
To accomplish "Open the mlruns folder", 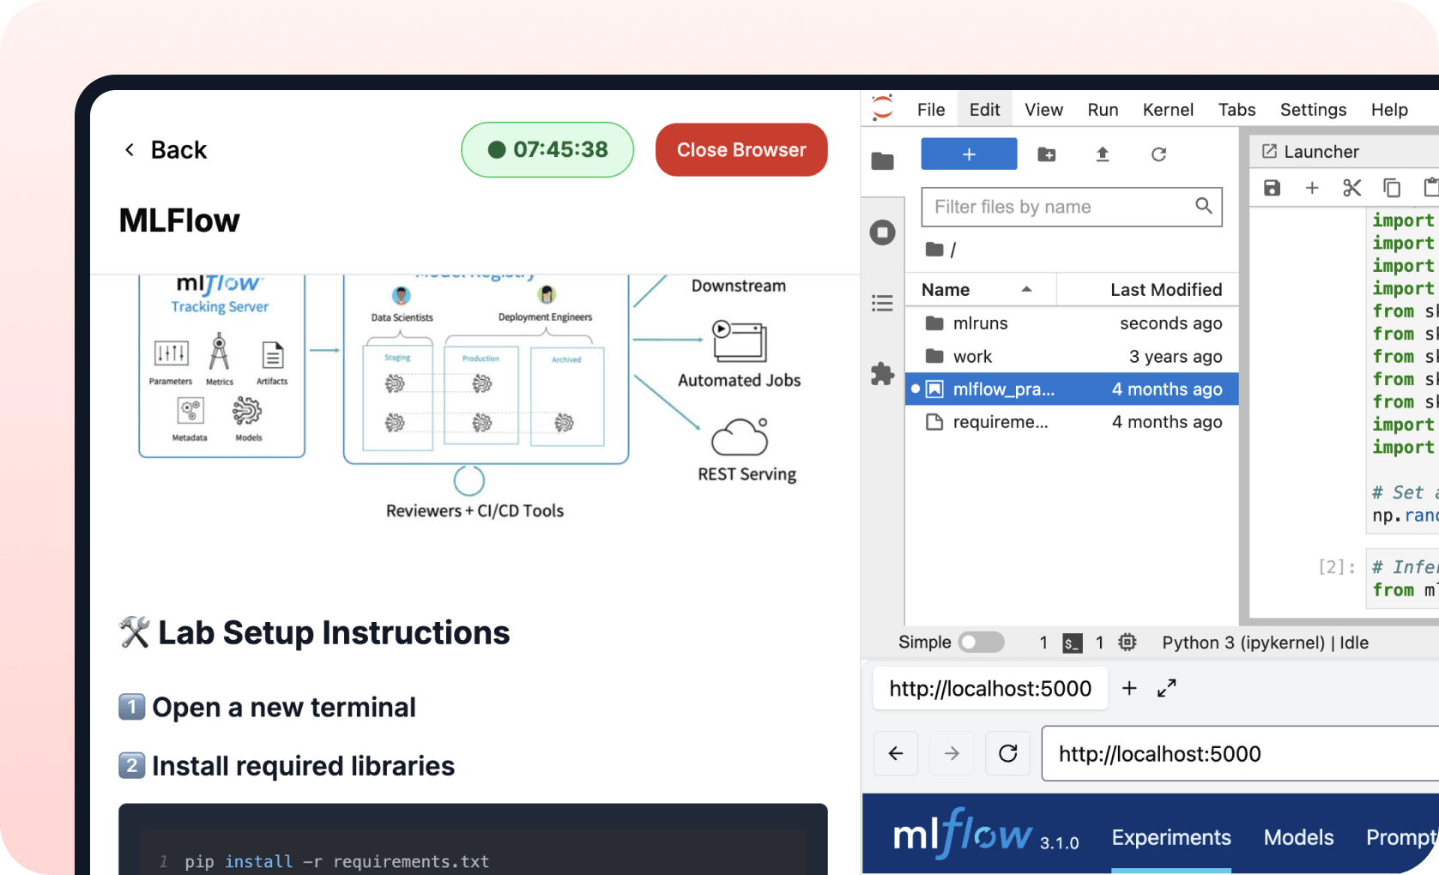I will click(980, 323).
